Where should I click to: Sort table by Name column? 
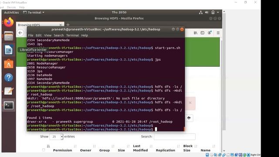coord(205,150)
